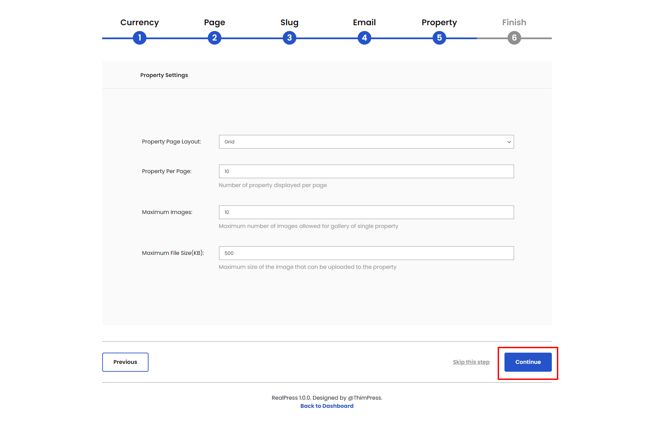Focus the Property Per Page field
654x431 pixels.
pyautogui.click(x=366, y=171)
